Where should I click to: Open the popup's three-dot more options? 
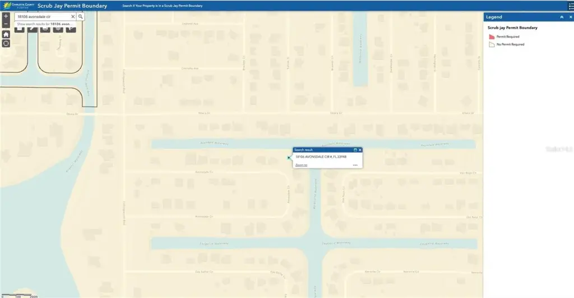coord(355,165)
